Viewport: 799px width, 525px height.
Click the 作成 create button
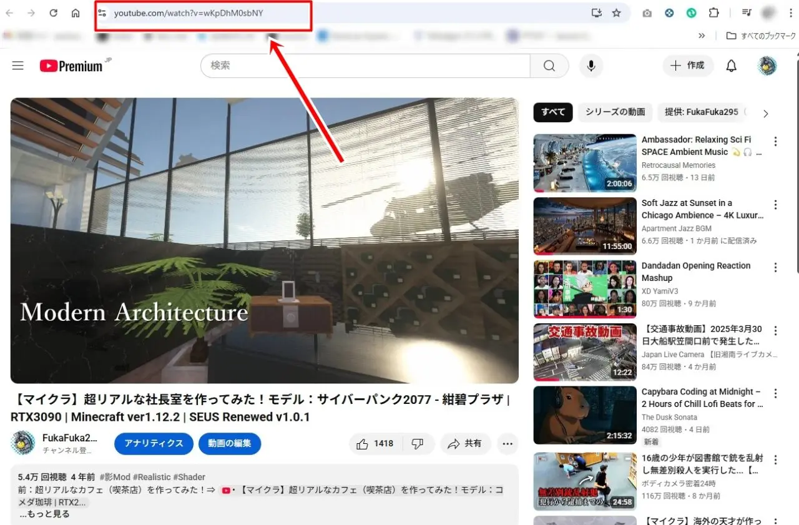pos(688,66)
